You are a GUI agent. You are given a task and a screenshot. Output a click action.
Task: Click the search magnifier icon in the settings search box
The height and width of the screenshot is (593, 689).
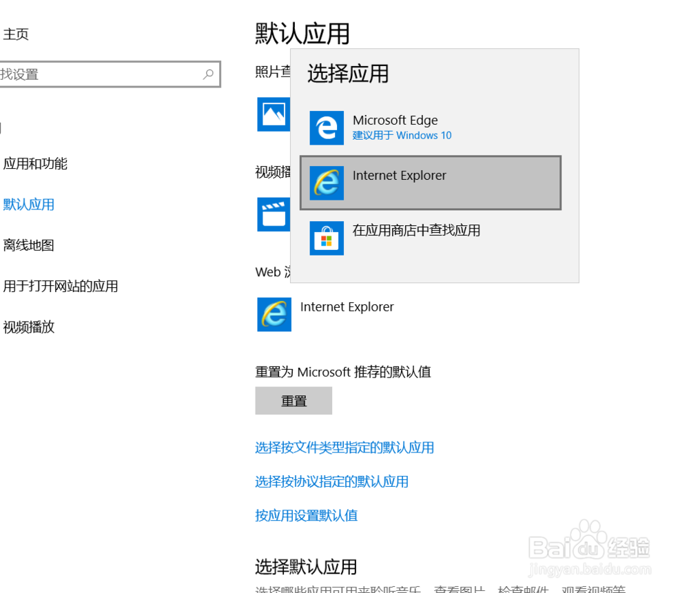coord(209,74)
